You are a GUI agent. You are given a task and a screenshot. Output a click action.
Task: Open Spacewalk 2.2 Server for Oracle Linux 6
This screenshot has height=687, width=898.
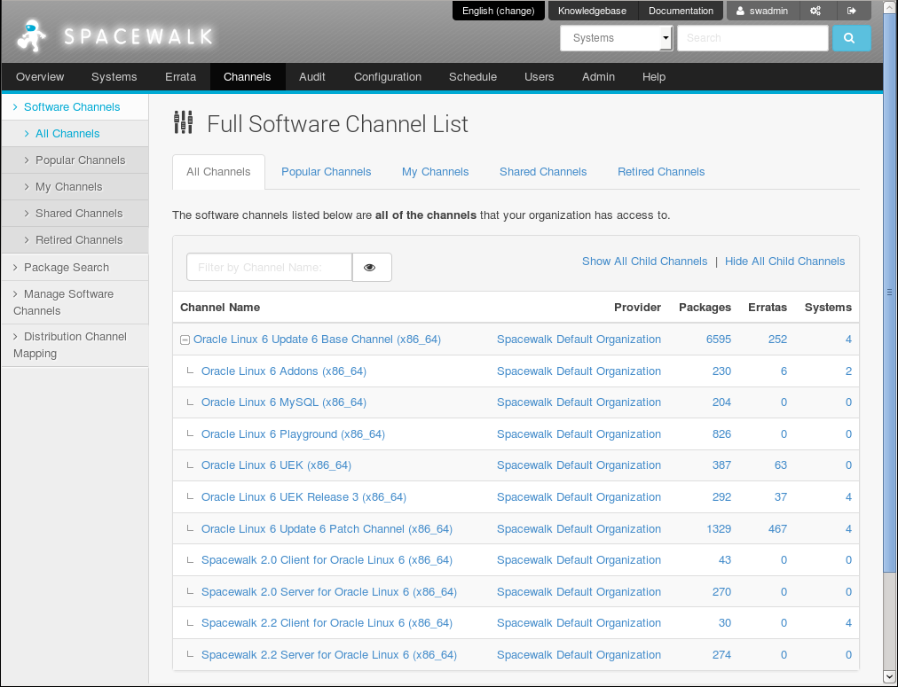328,655
